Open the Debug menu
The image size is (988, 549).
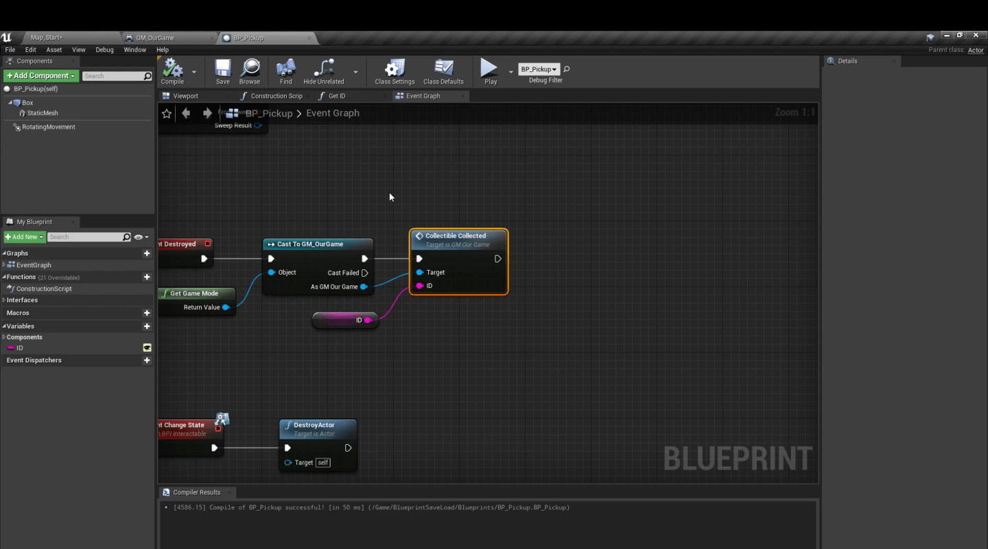coord(104,49)
